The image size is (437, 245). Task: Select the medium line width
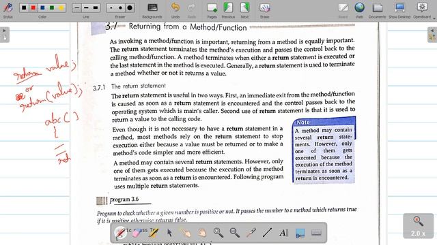point(86,7)
